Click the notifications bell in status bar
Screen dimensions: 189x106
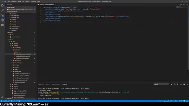187,101
